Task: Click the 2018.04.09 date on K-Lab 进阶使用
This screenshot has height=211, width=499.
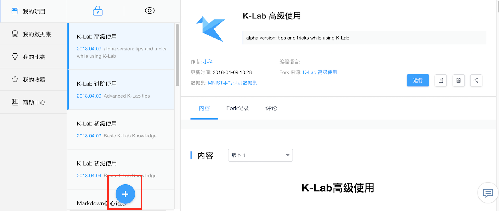Action: (89, 96)
